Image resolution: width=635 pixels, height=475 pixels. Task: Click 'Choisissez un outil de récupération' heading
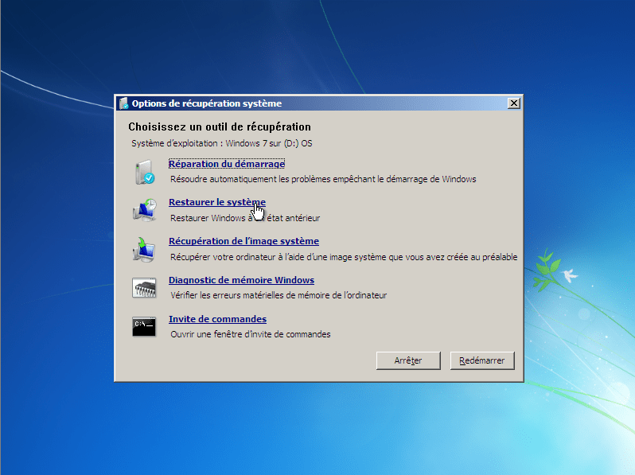(220, 127)
